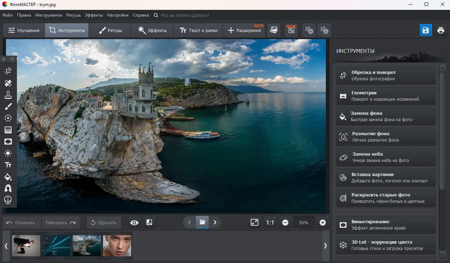Select the Adjustment Brush tool
The image size is (450, 263).
pyautogui.click(x=8, y=106)
